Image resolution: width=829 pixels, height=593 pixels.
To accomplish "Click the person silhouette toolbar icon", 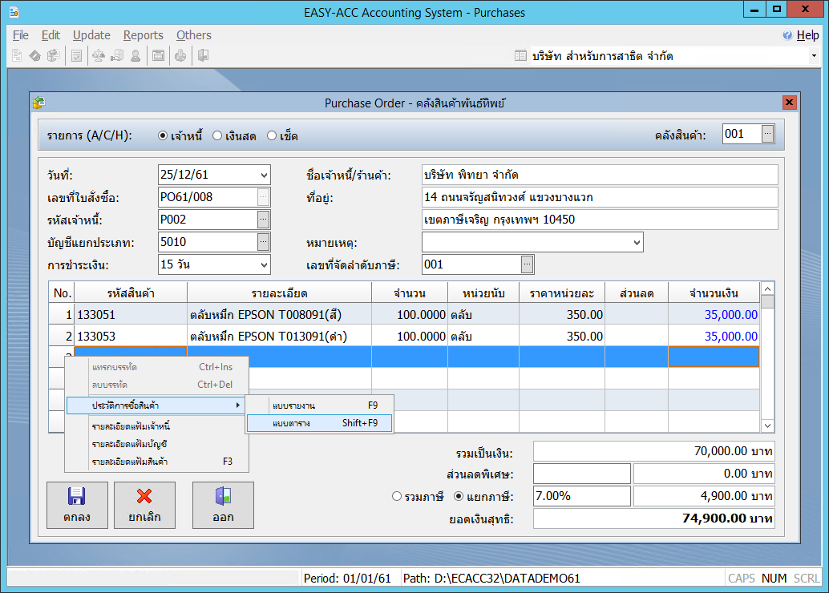I will click(135, 56).
